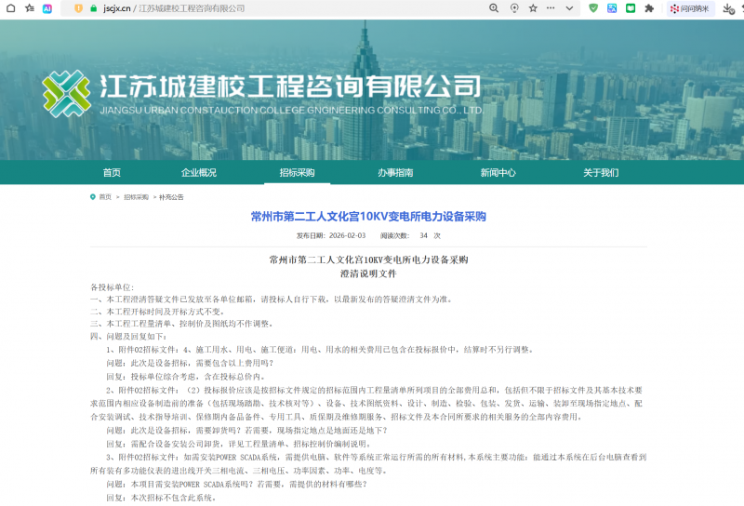Click the zoom magnifier icon in address bar
Image resolution: width=744 pixels, height=506 pixels.
[x=494, y=7]
